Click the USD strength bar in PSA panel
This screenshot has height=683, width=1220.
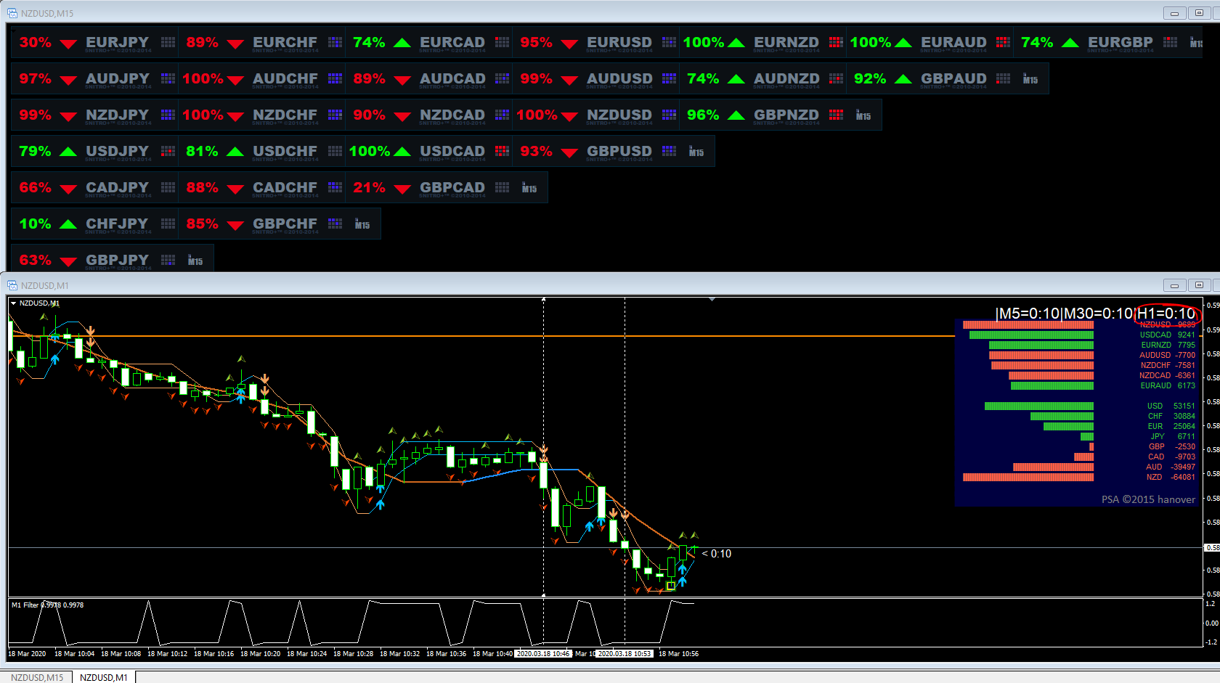tap(1038, 406)
